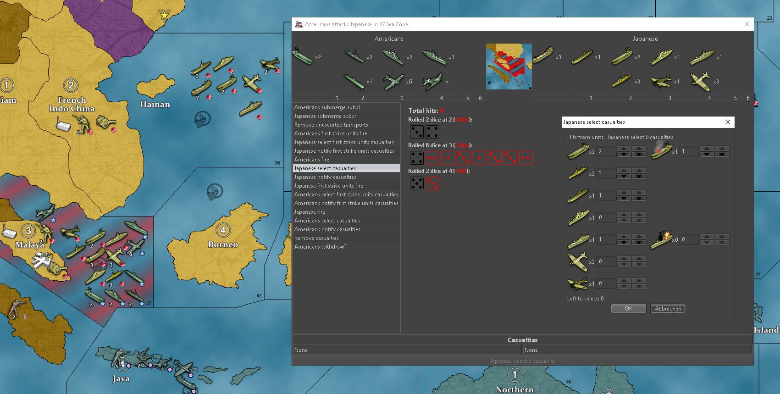This screenshot has height=394, width=780.
Task: Click the Japanese submarine x1 icon in battle header
Action: (x=582, y=57)
